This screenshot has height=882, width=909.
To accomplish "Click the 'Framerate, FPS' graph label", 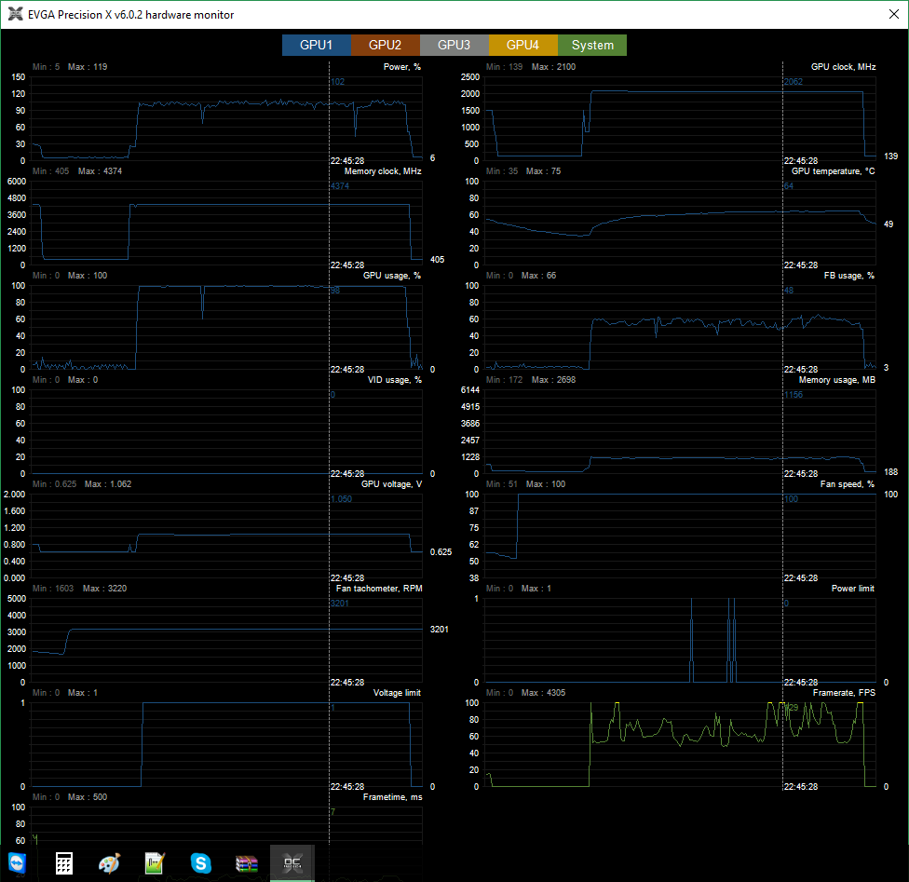I will pyautogui.click(x=844, y=693).
